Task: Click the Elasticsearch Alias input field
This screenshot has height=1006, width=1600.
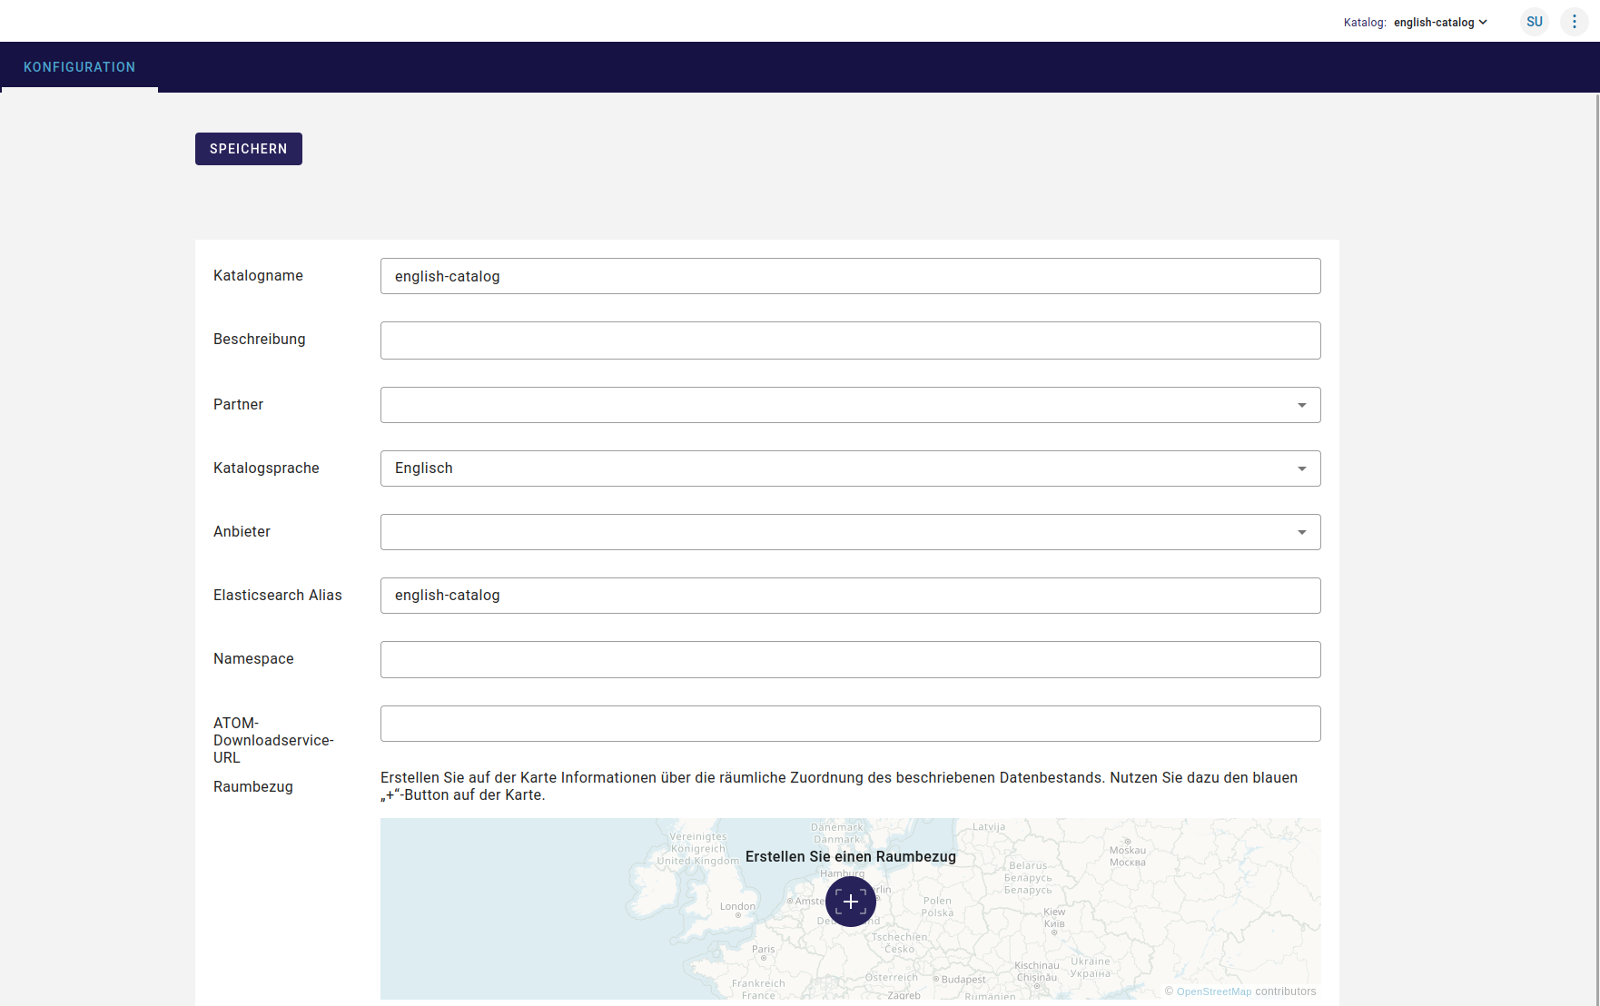Action: 849,596
